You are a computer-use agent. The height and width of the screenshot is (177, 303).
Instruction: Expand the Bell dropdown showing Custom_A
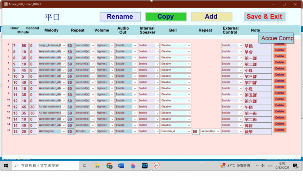click(x=189, y=131)
